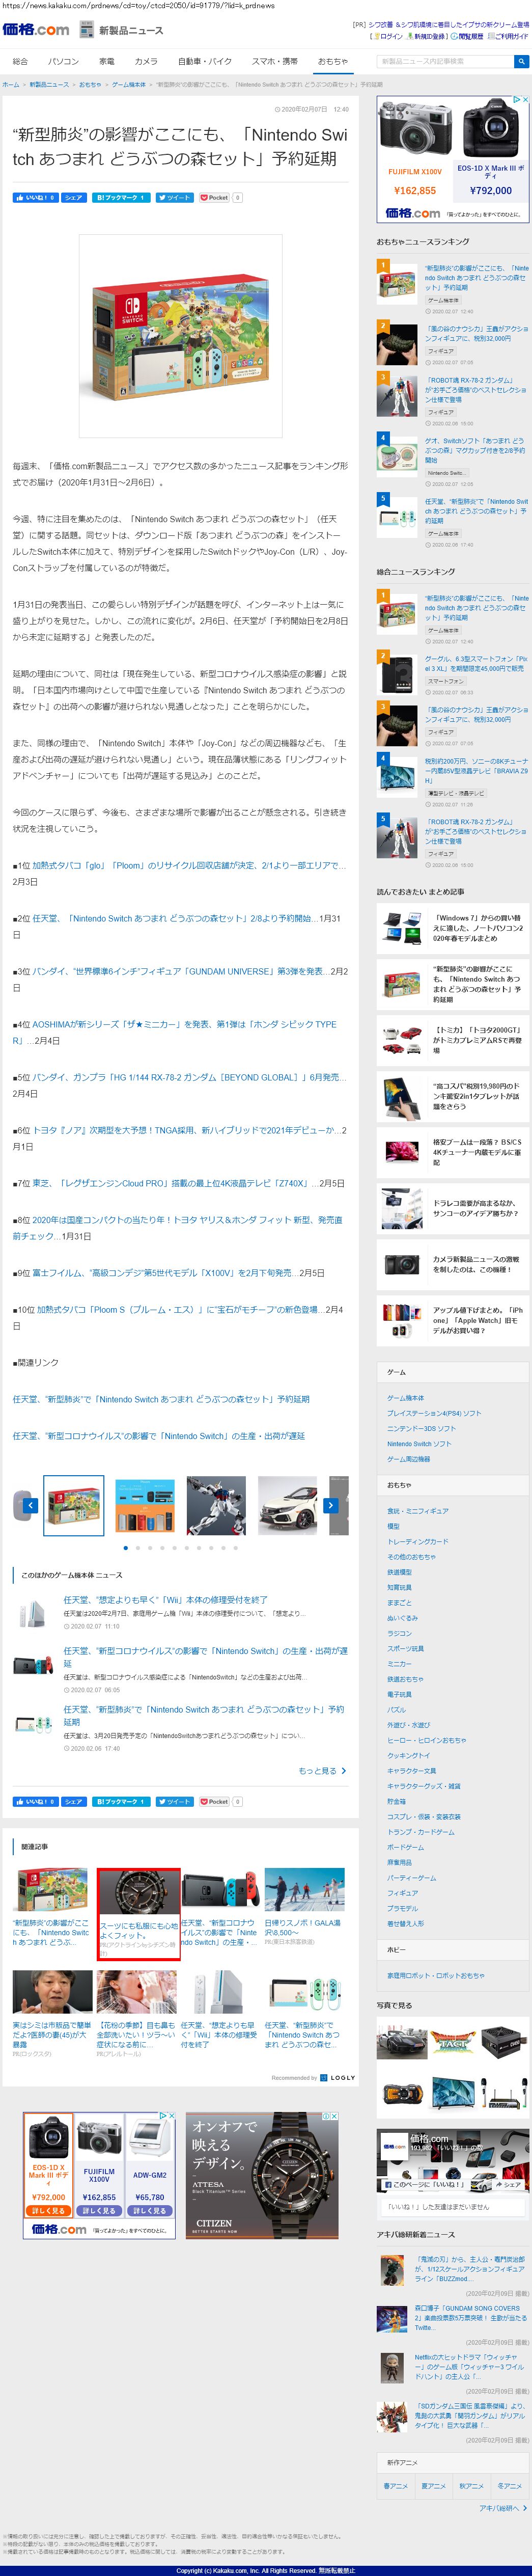Image resolution: width=532 pixels, height=2576 pixels.
Task: Click the 無断転載禁止 footer link
Action: (336, 2570)
